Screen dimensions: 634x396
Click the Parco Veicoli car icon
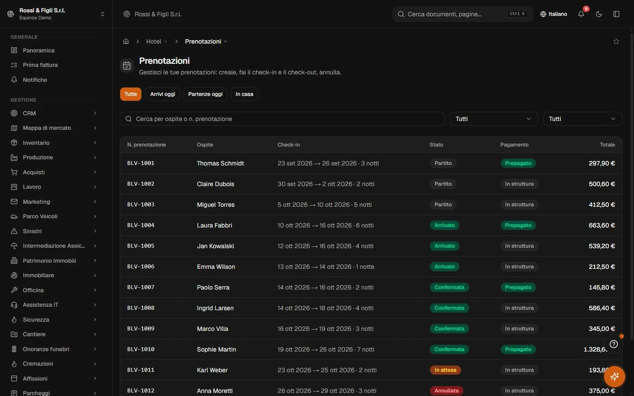click(x=14, y=216)
